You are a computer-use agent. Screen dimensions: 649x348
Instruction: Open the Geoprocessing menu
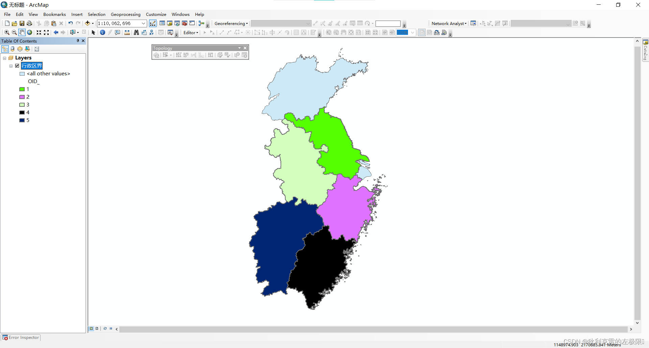pos(125,14)
